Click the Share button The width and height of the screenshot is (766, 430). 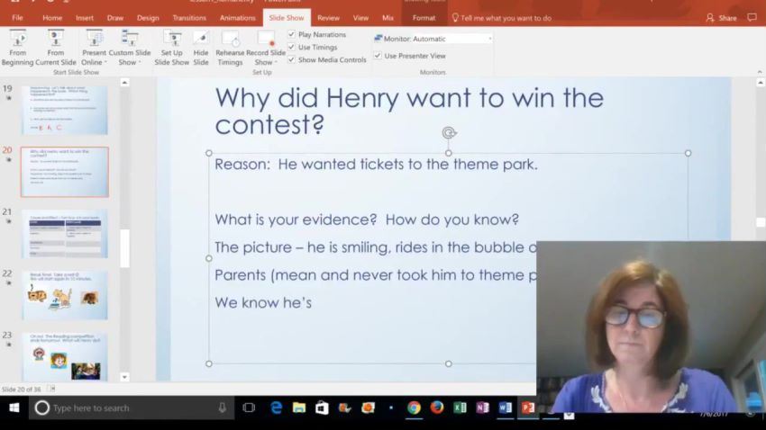[721, 18]
